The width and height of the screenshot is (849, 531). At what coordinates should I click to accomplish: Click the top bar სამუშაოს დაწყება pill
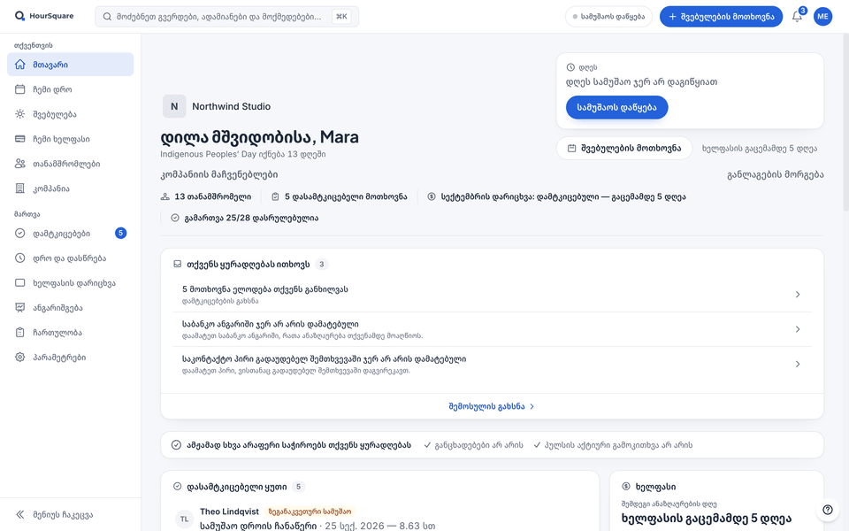tap(608, 16)
